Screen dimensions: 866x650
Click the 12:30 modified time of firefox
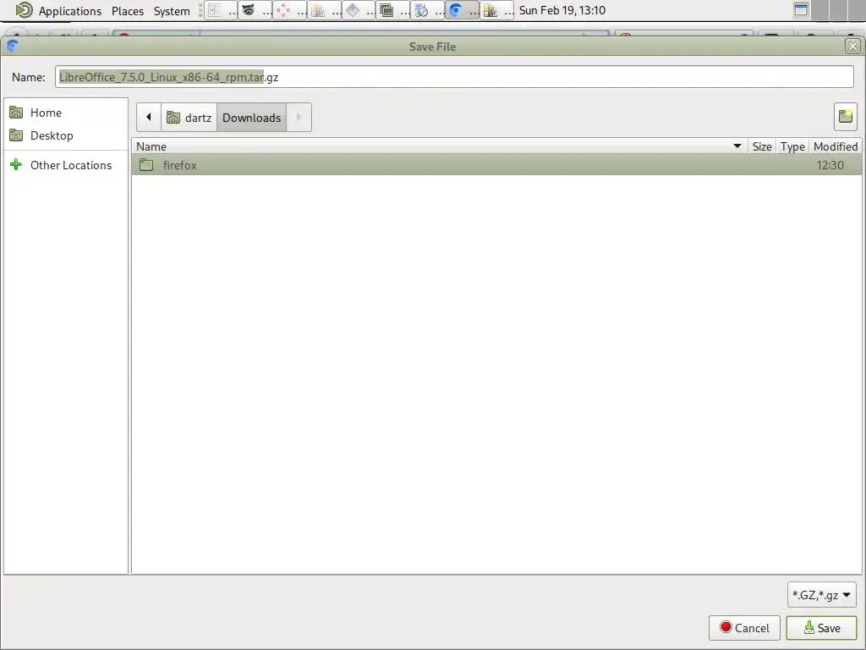click(830, 165)
